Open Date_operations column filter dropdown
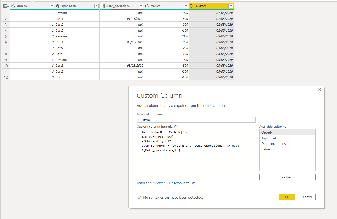The image size is (337, 219). (141, 6)
